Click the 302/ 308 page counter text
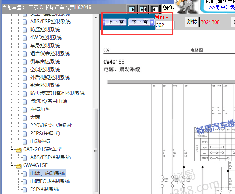Image resolution: width=235 pixels, height=194 pixels. (x=210, y=22)
